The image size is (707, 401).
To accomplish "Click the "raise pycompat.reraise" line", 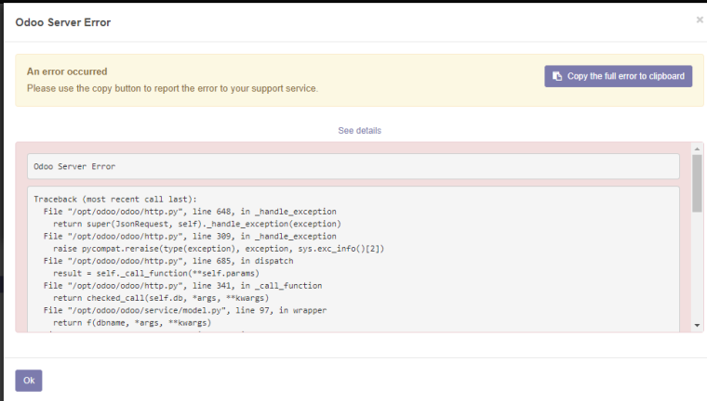I will tap(219, 249).
